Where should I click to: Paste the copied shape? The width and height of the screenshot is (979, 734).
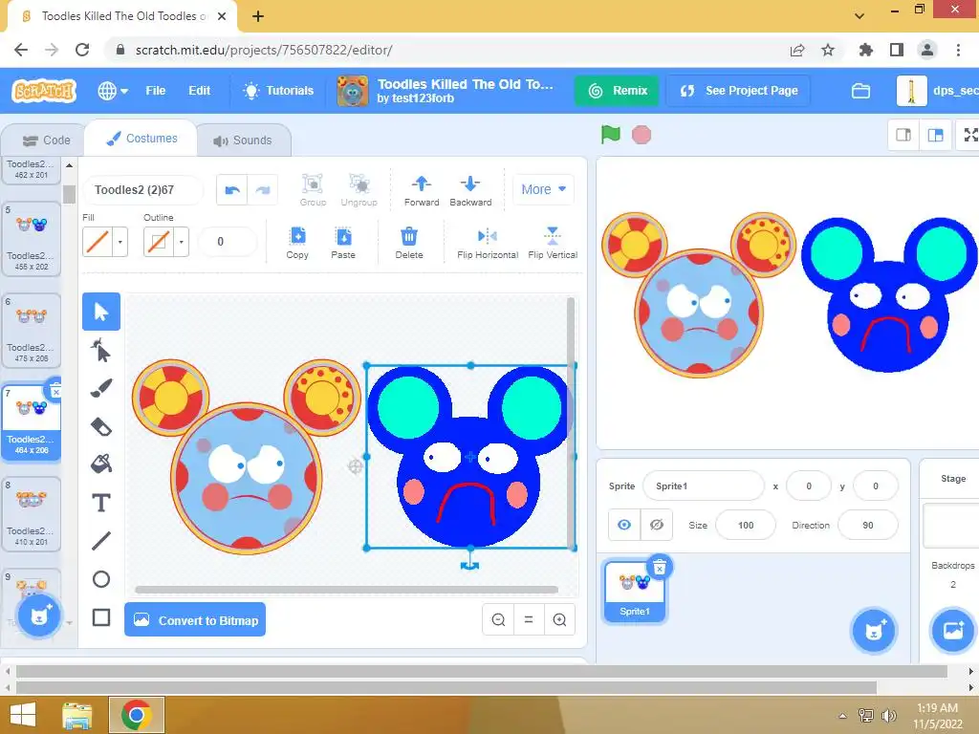pos(343,243)
